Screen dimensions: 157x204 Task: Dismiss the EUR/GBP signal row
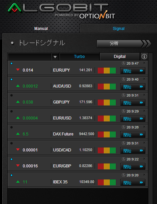point(144,159)
